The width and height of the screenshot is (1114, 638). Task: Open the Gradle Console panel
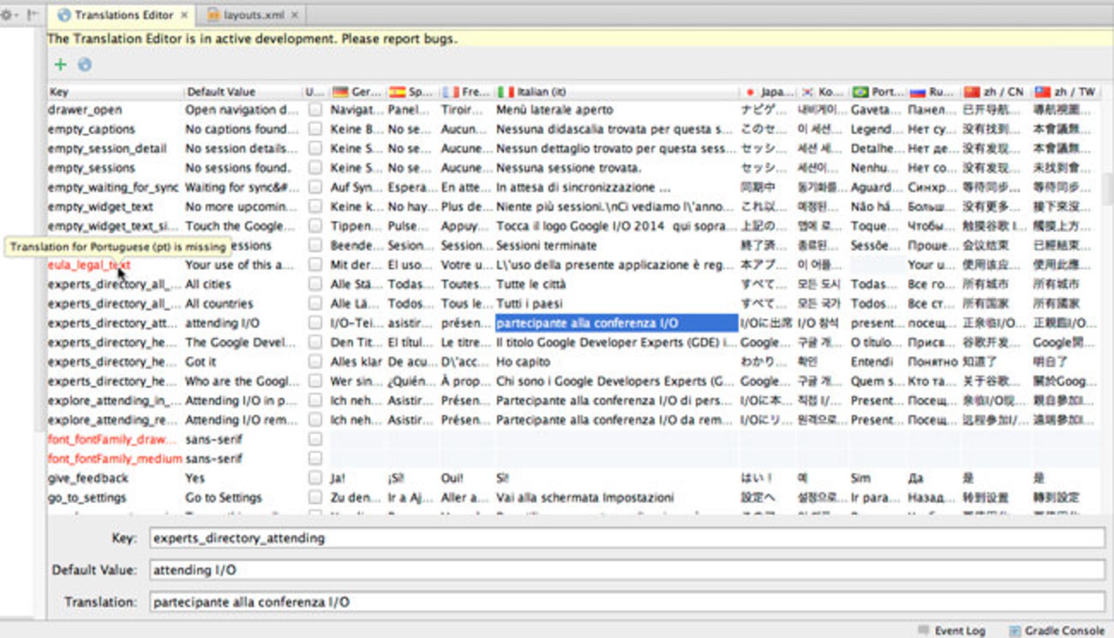1057,630
